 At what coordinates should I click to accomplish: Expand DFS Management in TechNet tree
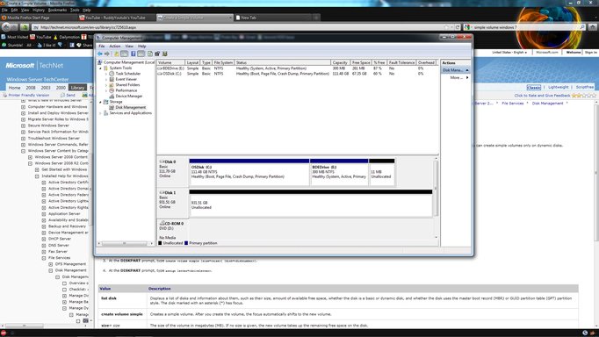click(51, 264)
